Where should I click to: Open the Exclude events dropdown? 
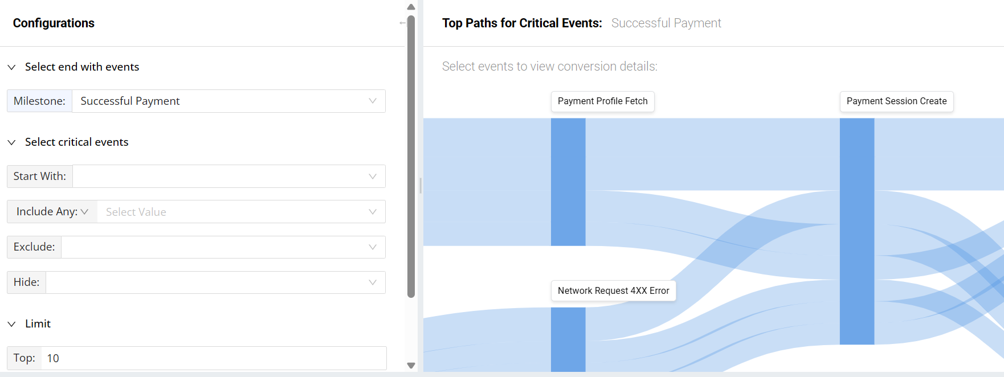222,247
